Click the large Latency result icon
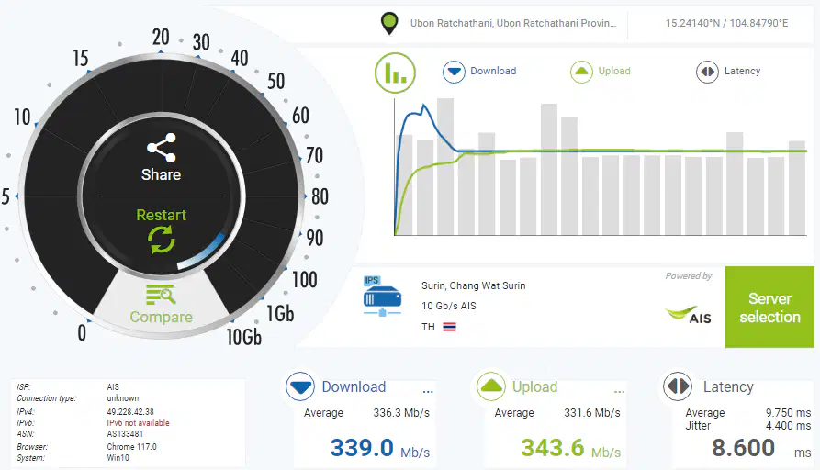The image size is (820, 470). click(x=678, y=386)
